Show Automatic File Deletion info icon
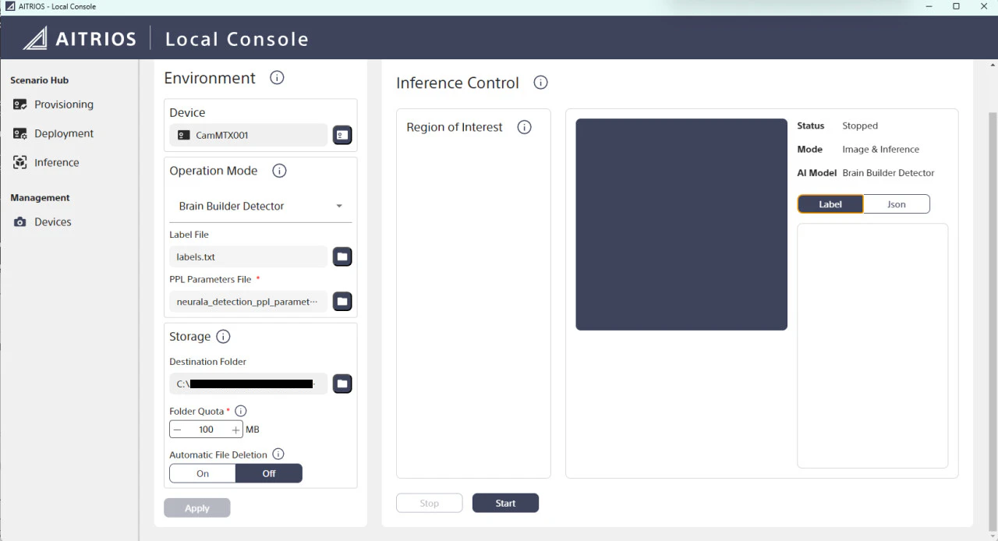 (278, 454)
